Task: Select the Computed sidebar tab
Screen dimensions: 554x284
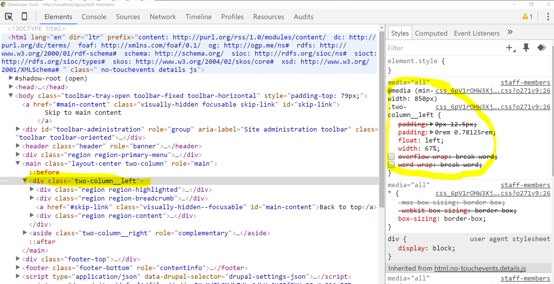Action: point(431,33)
